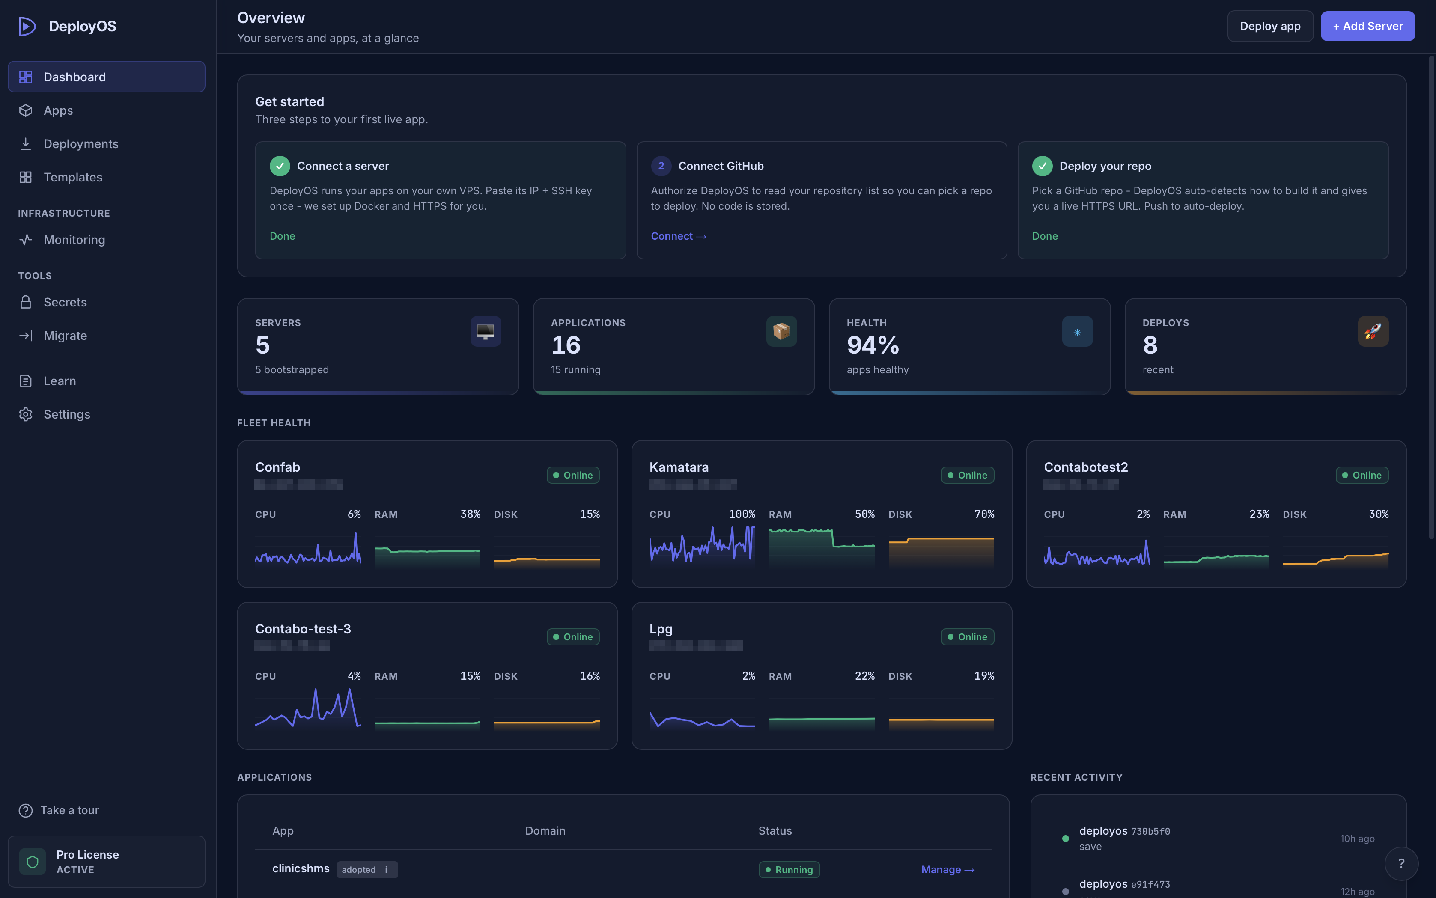
Task: Click the Kamatara RAM chart
Action: click(x=822, y=547)
